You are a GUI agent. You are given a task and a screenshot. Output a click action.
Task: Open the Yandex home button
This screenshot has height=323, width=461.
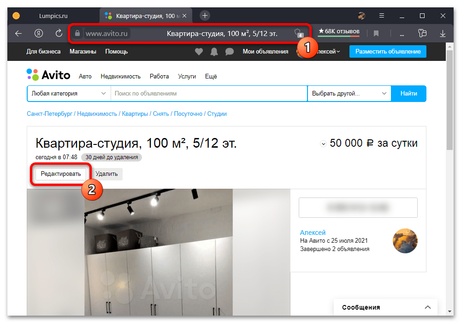[x=39, y=34]
